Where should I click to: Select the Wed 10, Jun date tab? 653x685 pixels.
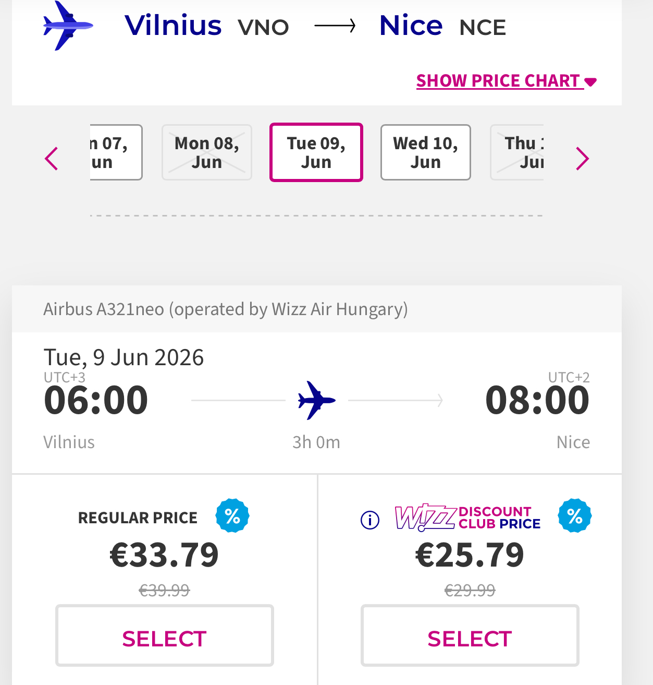pos(425,152)
